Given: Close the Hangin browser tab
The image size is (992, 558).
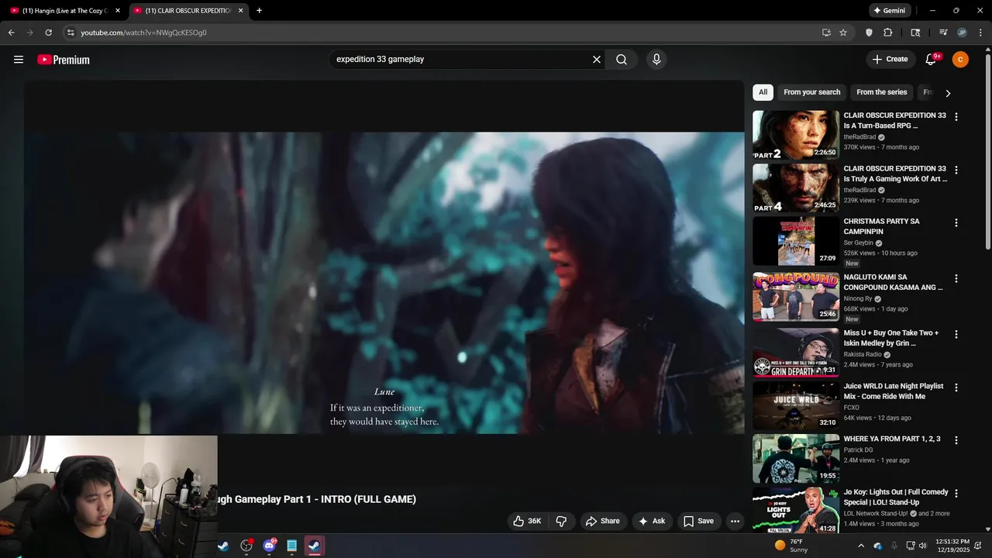Looking at the screenshot, I should [118, 11].
